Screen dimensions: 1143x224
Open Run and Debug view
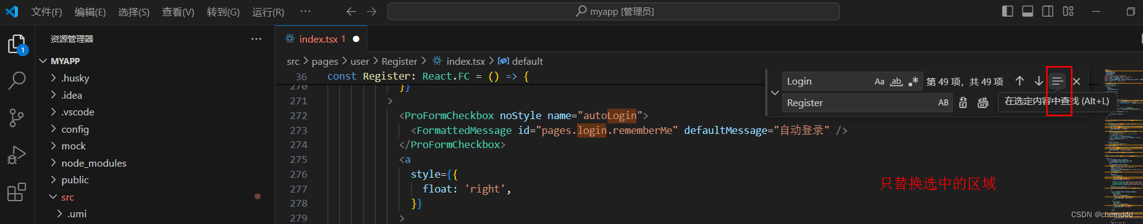[x=17, y=155]
